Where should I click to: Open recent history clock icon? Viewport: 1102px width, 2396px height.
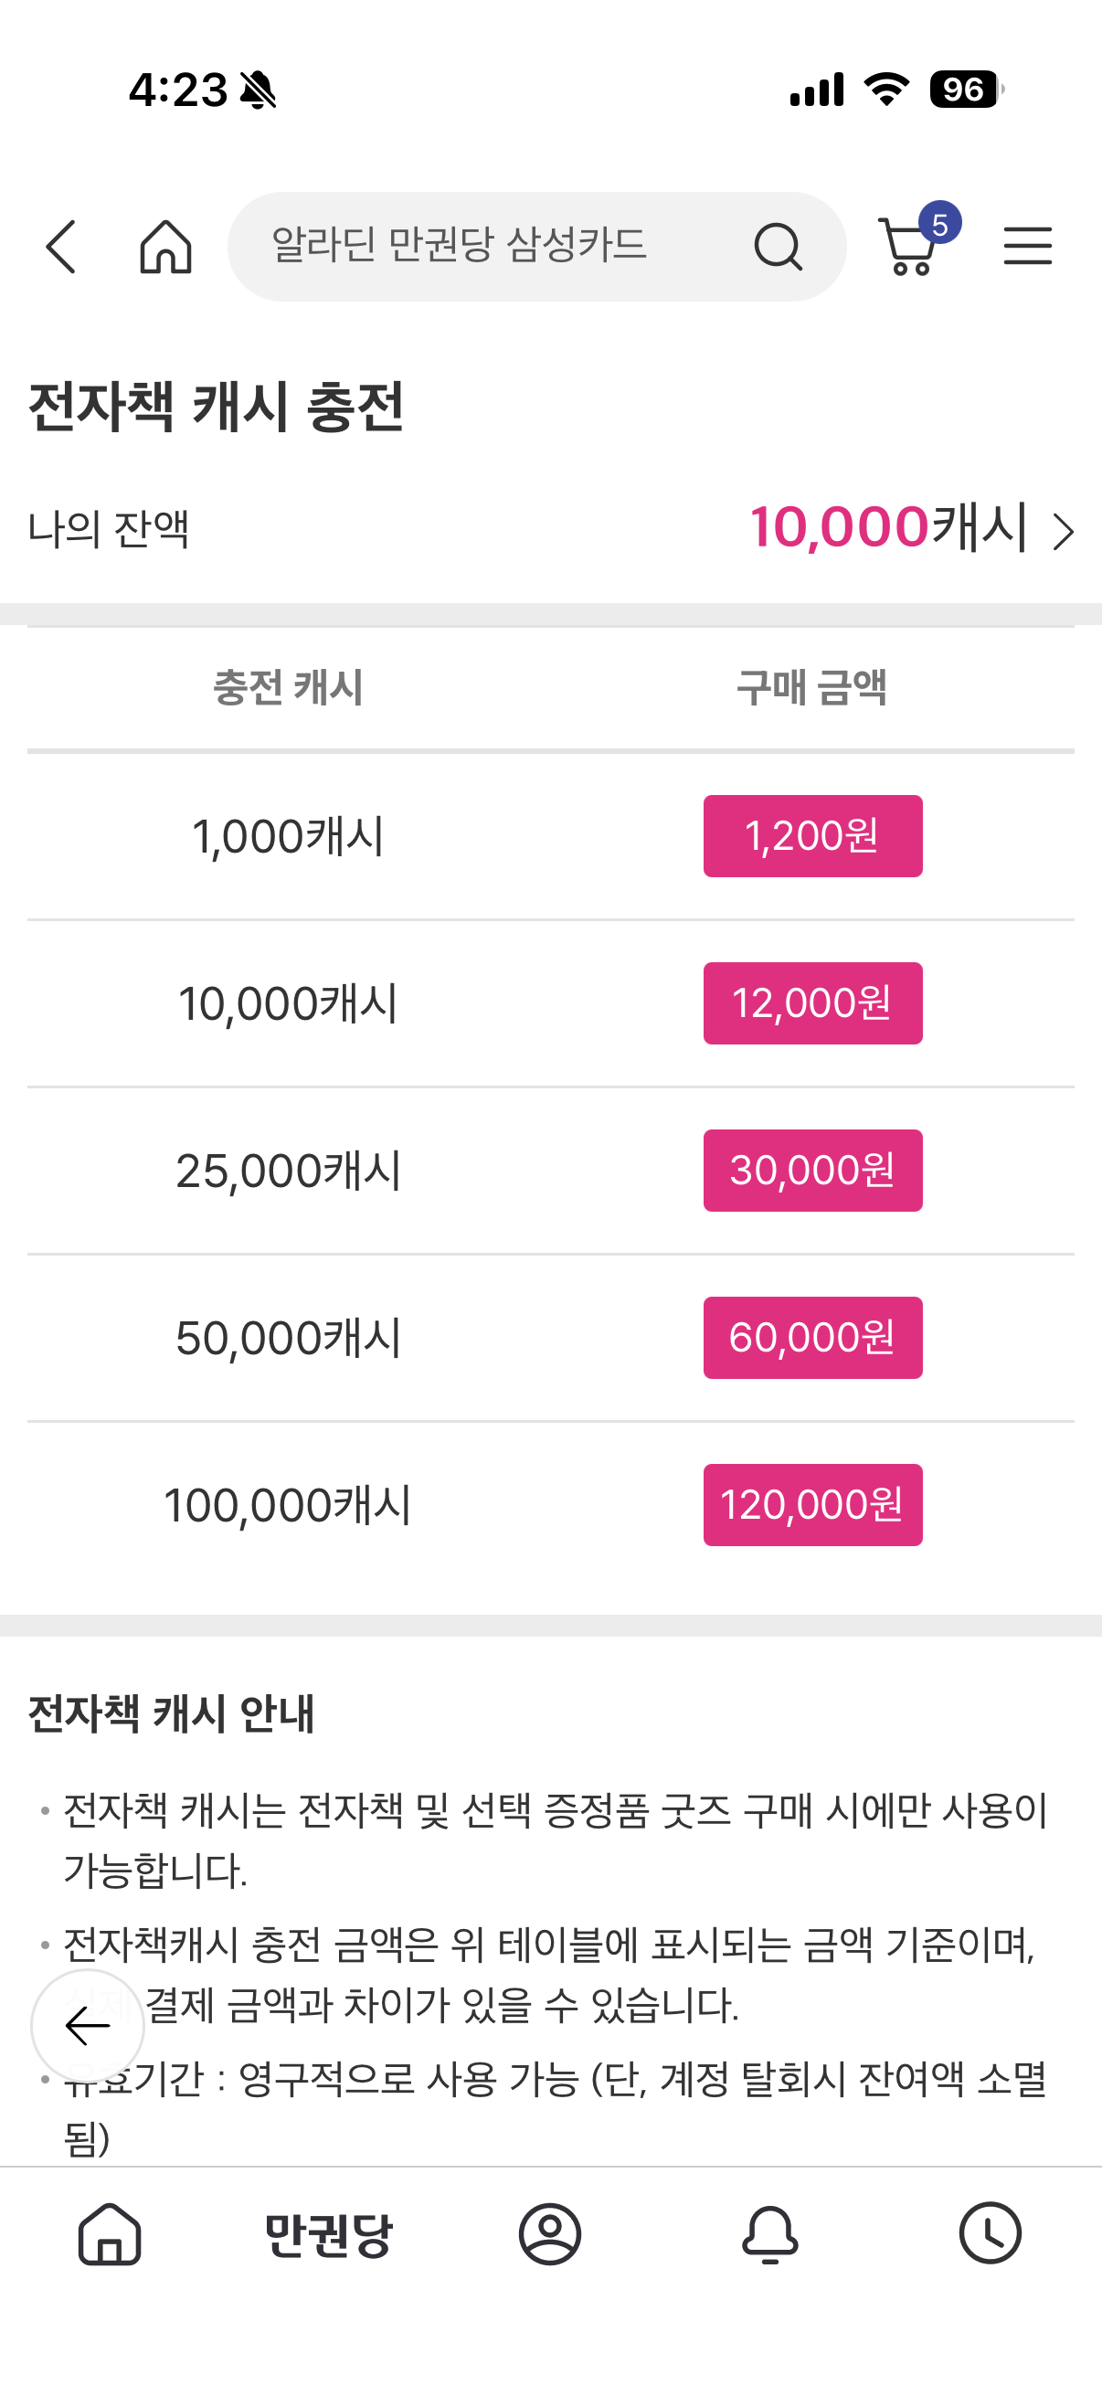coord(990,2234)
